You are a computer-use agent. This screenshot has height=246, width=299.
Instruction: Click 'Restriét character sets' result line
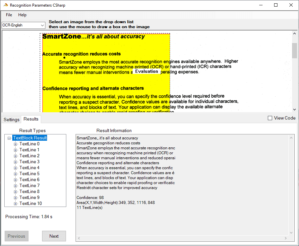point(117,188)
